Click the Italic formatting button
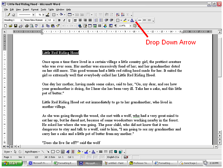Viewport: 223px width, 168px height. (64, 20)
